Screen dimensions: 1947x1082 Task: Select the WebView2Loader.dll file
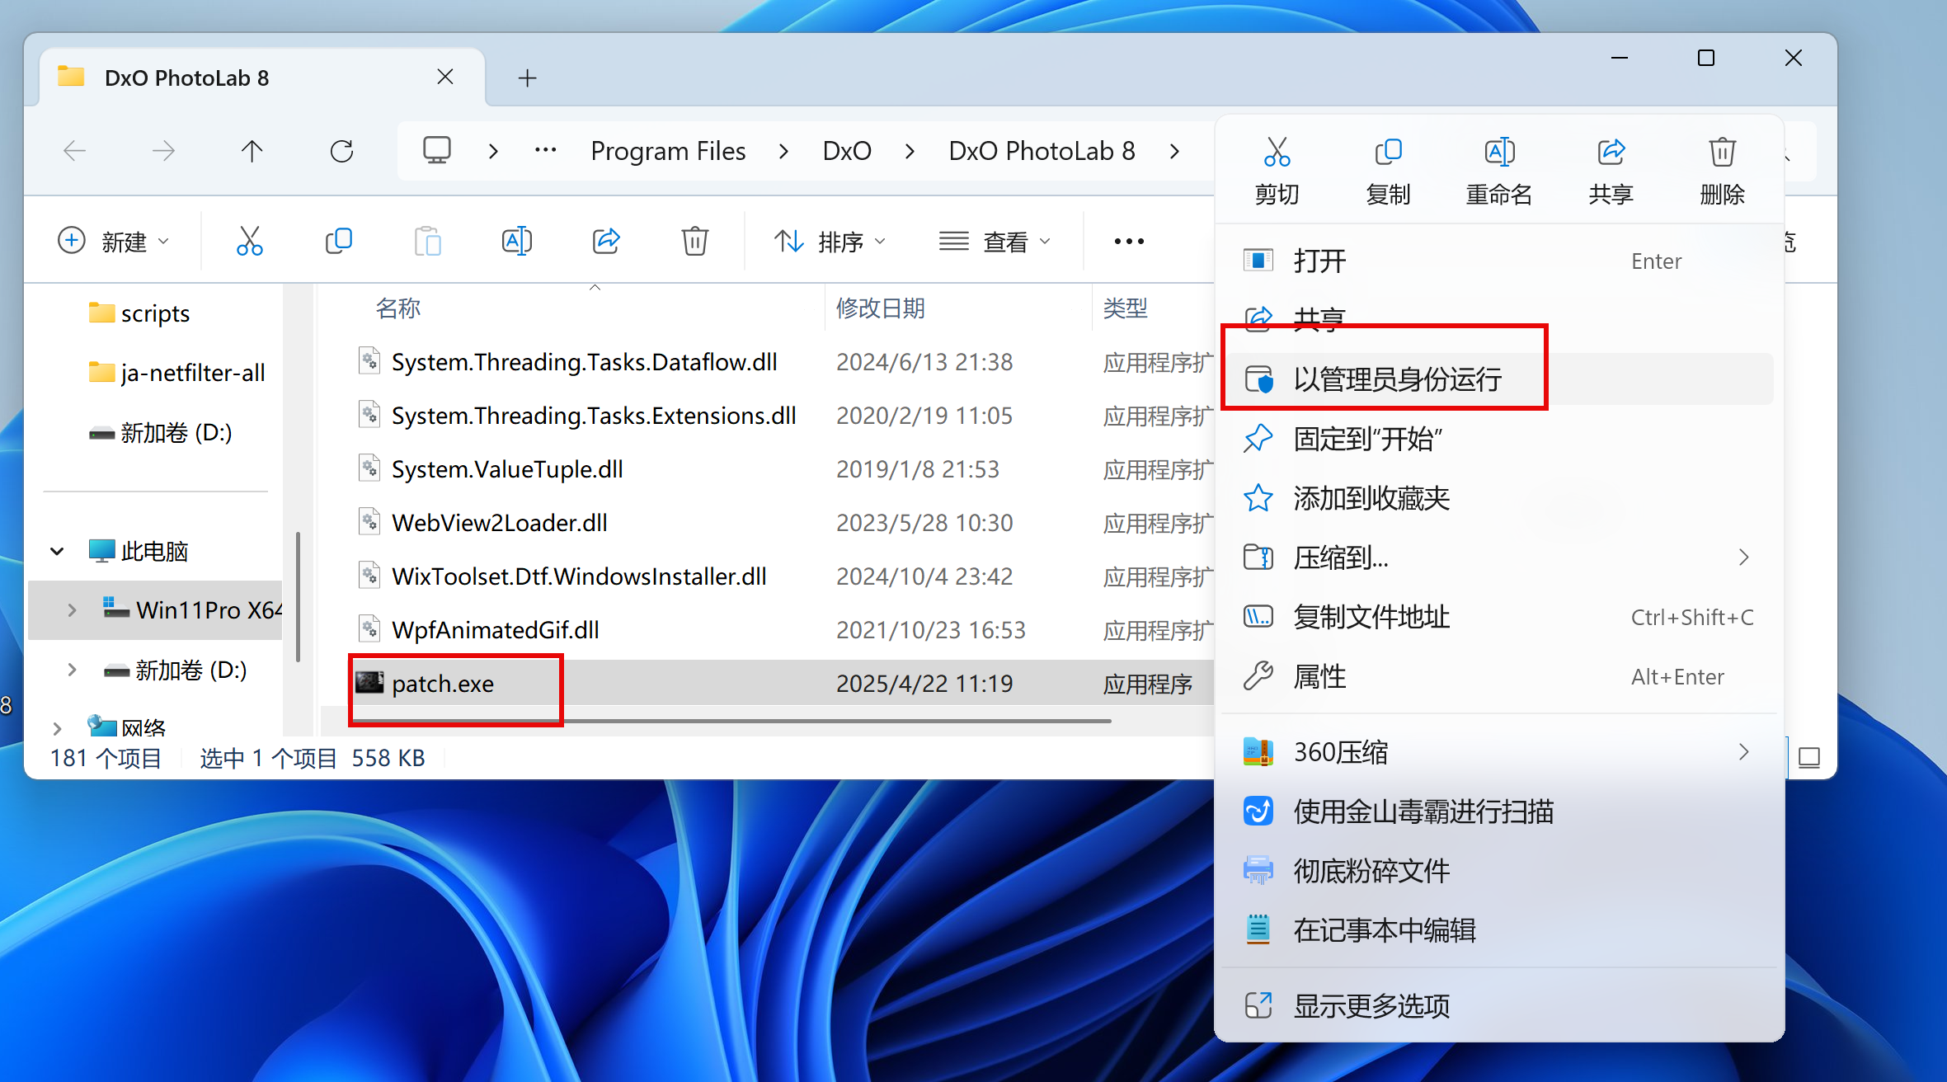499,523
